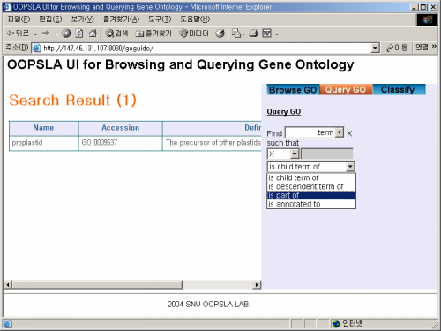The height and width of the screenshot is (331, 441).
Task: Open the Media (미디어) toolbar button
Action: tap(194, 34)
